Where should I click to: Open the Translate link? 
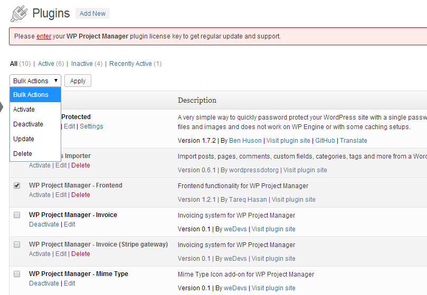click(x=354, y=141)
